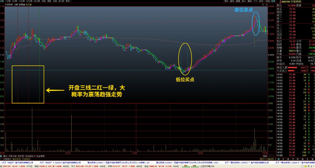Image resolution: width=315 pixels, height=168 pixels.
Task: Click the tallest volume bar in the volume panel
Action: click(x=32, y=129)
